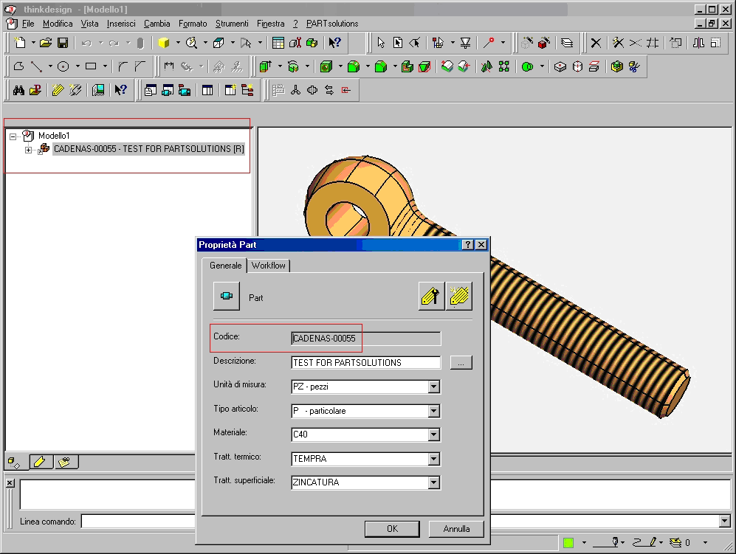The width and height of the screenshot is (736, 554).
Task: Select the Generale tab
Action: [225, 265]
